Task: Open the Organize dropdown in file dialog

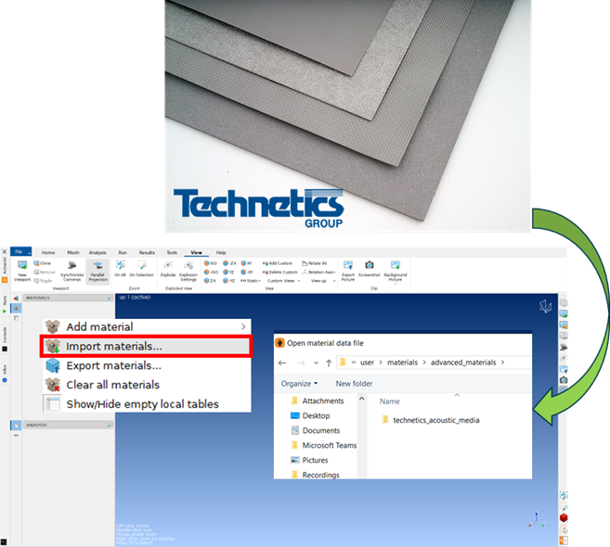Action: click(x=298, y=383)
